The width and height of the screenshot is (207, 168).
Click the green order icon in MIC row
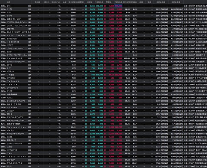tap(86, 114)
